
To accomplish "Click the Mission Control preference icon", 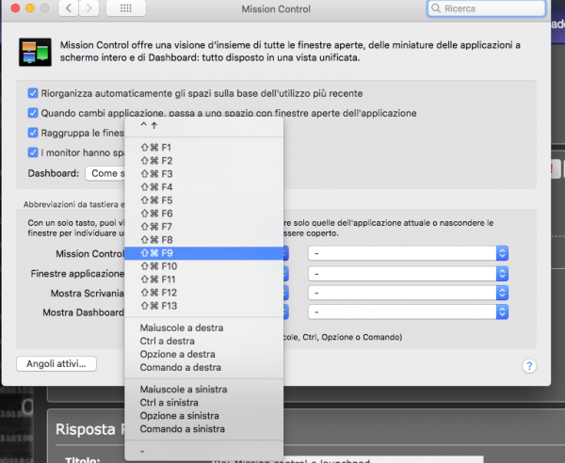I will click(x=35, y=52).
